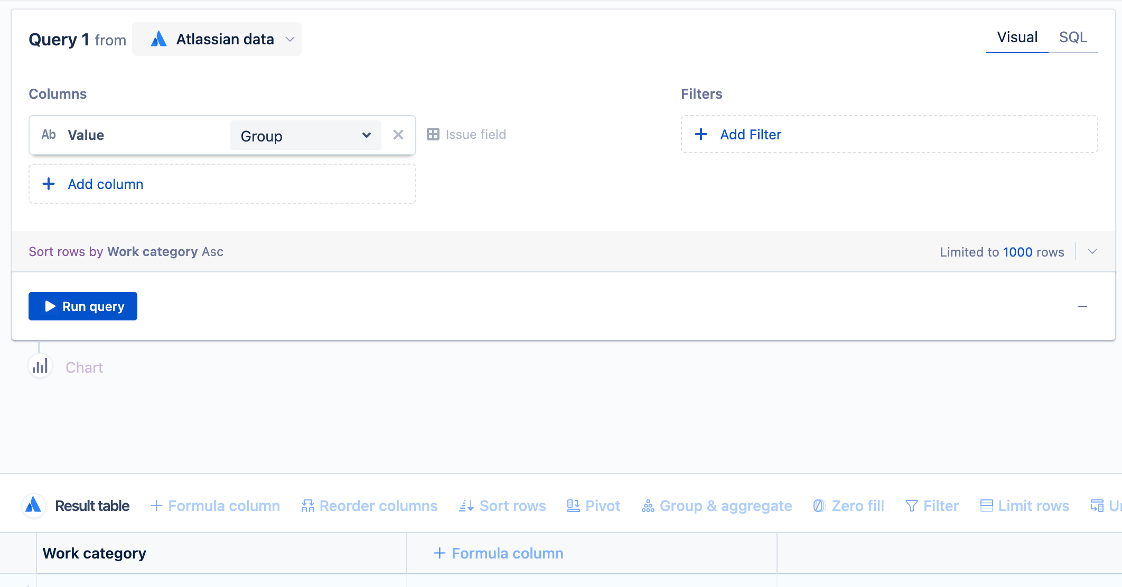
Task: Click the Atlassian logo next to Result table
Action: pyautogui.click(x=33, y=505)
